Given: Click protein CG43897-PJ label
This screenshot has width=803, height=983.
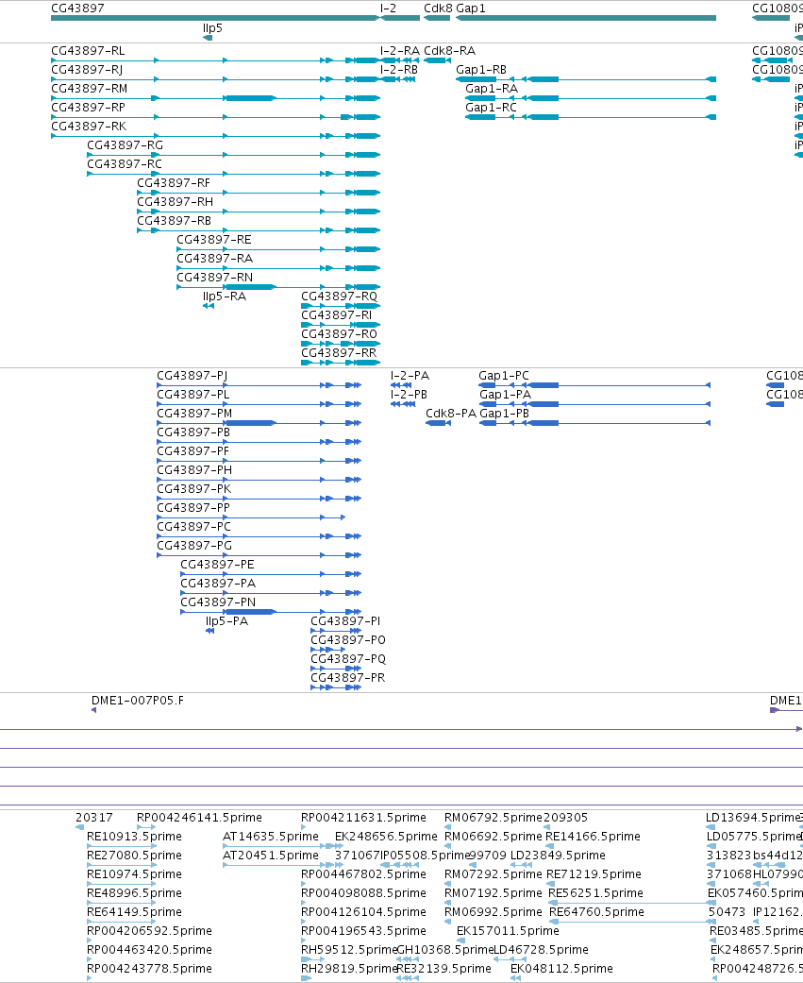Looking at the screenshot, I should click(192, 376).
